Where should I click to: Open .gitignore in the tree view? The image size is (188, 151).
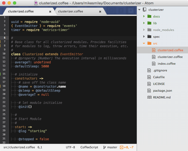pyautogui.click(x=160, y=70)
